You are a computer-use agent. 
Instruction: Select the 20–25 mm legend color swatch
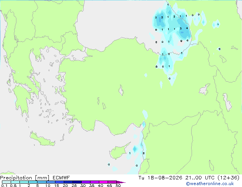(x=68, y=182)
